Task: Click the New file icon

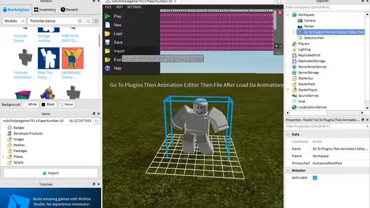Action: click(x=108, y=25)
